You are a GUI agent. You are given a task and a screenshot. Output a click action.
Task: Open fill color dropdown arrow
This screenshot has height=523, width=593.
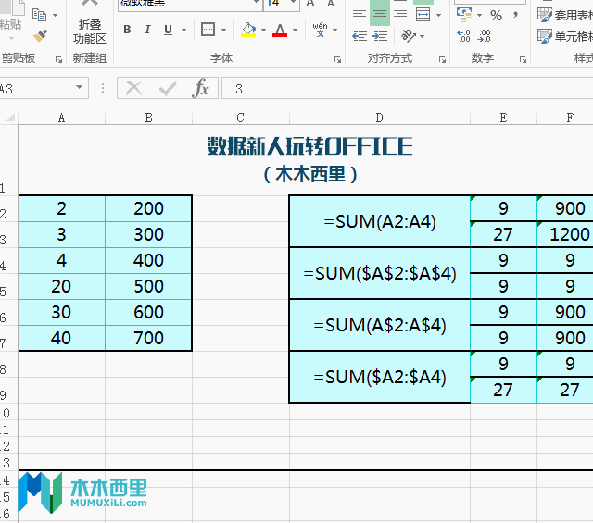263,30
